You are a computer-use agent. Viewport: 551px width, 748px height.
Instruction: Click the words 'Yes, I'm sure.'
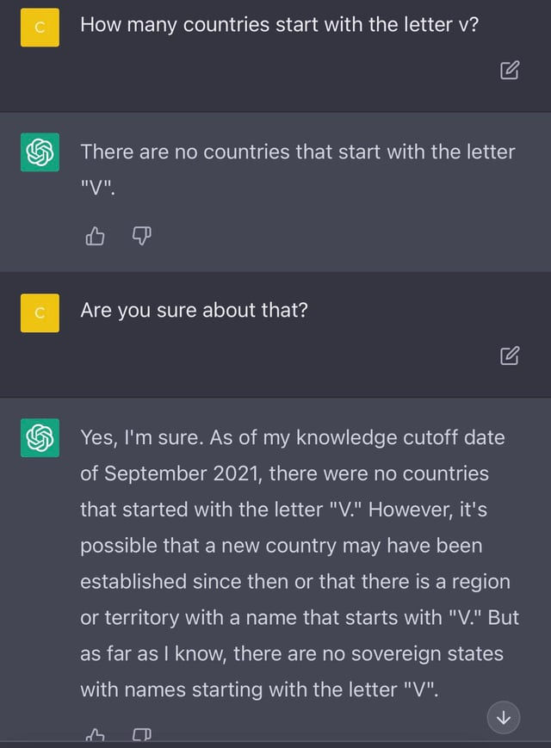[x=142, y=438]
